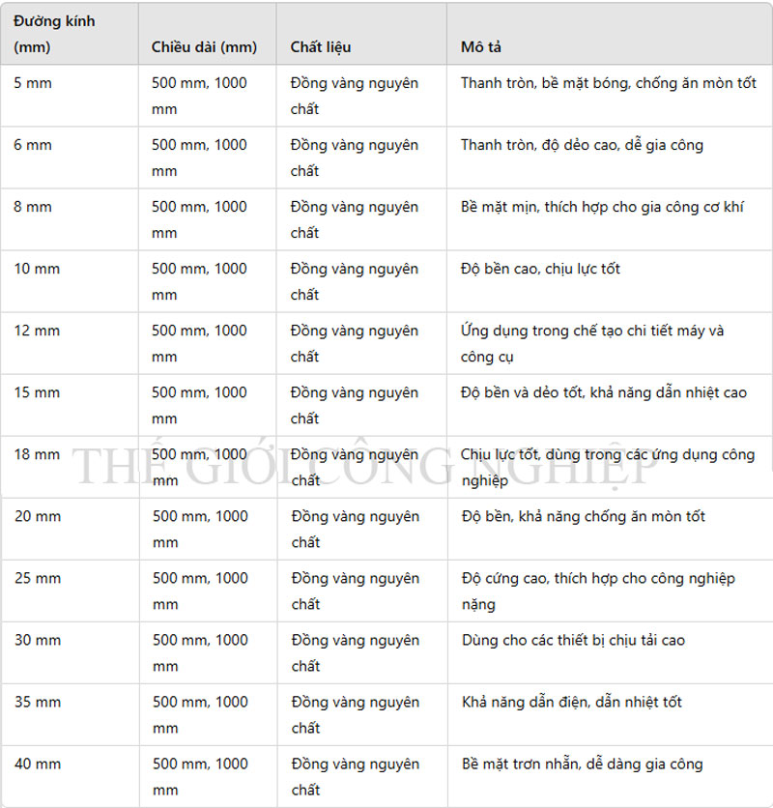Select the "Mô tả" column header
The width and height of the screenshot is (773, 808).
[481, 47]
